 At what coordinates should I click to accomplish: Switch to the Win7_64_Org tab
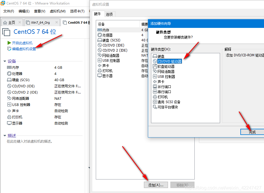(42, 22)
